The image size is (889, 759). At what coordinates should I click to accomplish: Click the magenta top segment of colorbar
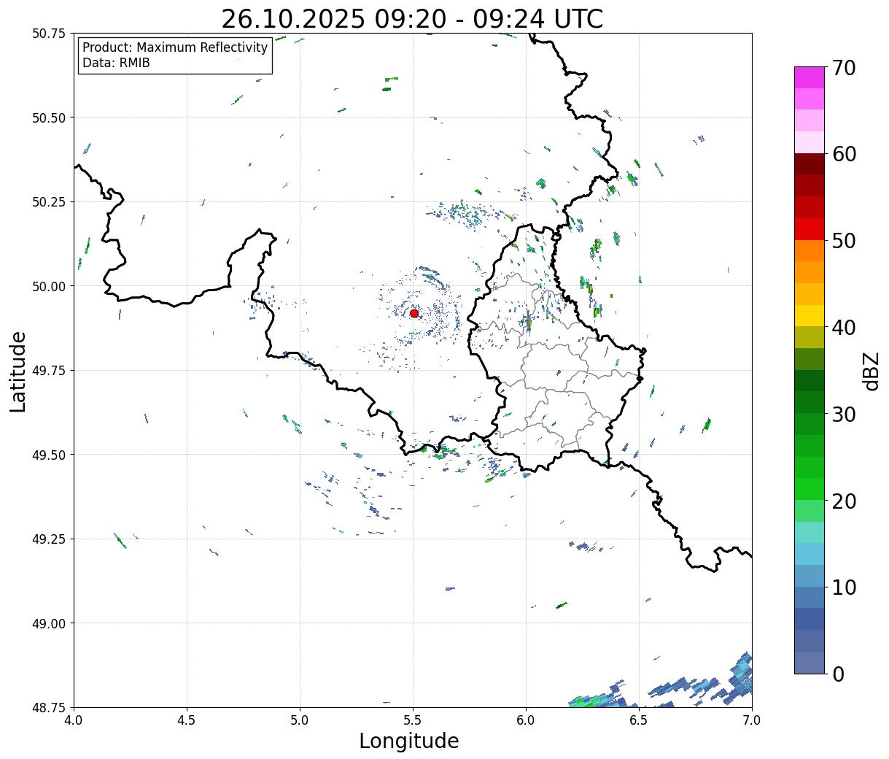(810, 77)
